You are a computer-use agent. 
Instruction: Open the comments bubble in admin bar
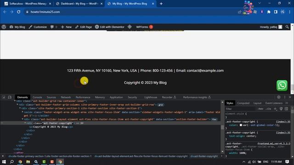click(54, 27)
